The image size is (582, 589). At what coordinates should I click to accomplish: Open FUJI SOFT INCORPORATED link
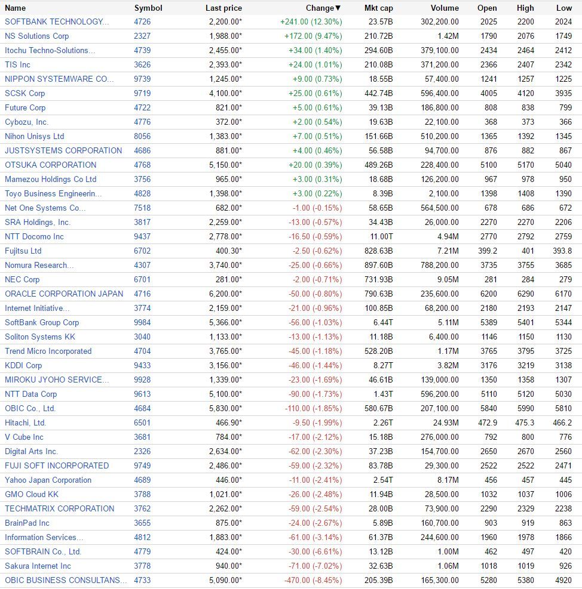click(x=57, y=465)
